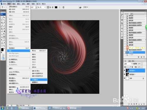The image size is (147, 110).
Task: Expand the 清理 submenu in Edit menu
Action: (x=19, y=68)
